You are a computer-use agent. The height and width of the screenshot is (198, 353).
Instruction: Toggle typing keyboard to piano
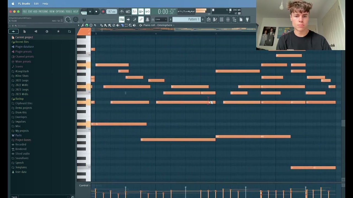point(122,20)
